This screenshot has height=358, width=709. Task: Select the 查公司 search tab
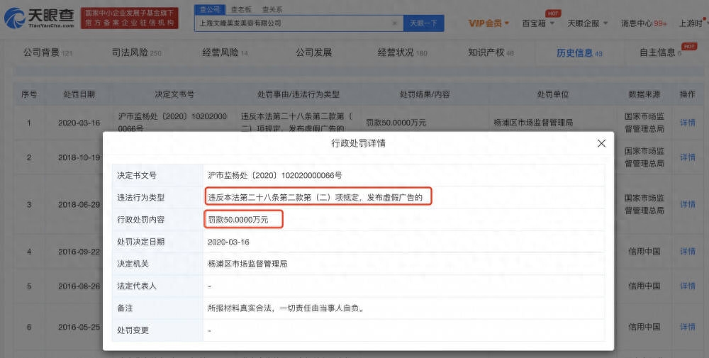tap(210, 9)
